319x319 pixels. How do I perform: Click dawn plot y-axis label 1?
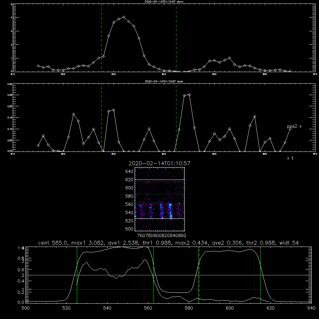(11, 58)
